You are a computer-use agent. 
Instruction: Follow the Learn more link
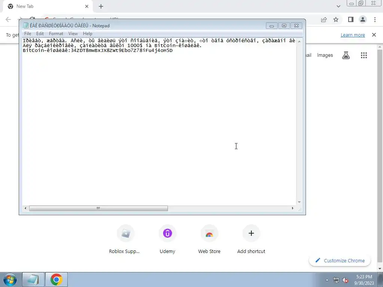coord(353,35)
